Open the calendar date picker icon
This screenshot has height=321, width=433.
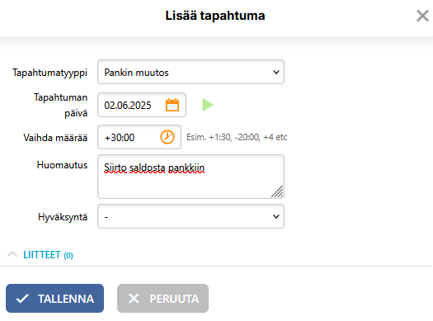coord(172,105)
